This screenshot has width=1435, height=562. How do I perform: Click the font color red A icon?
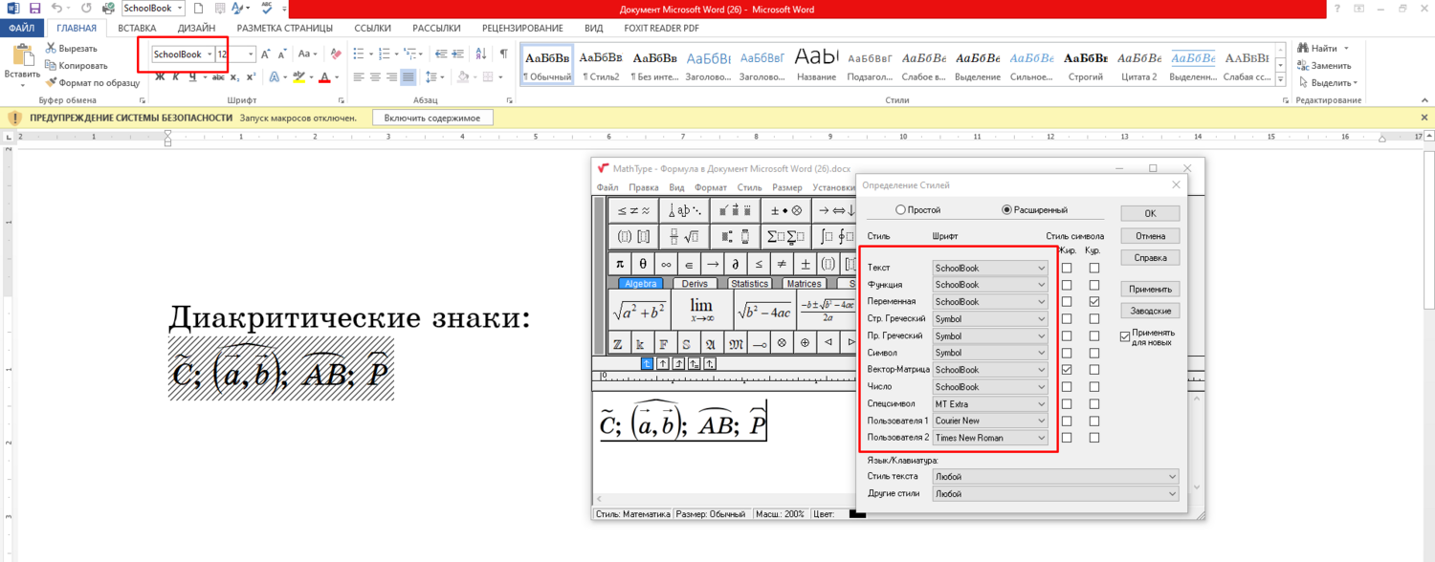click(x=324, y=77)
